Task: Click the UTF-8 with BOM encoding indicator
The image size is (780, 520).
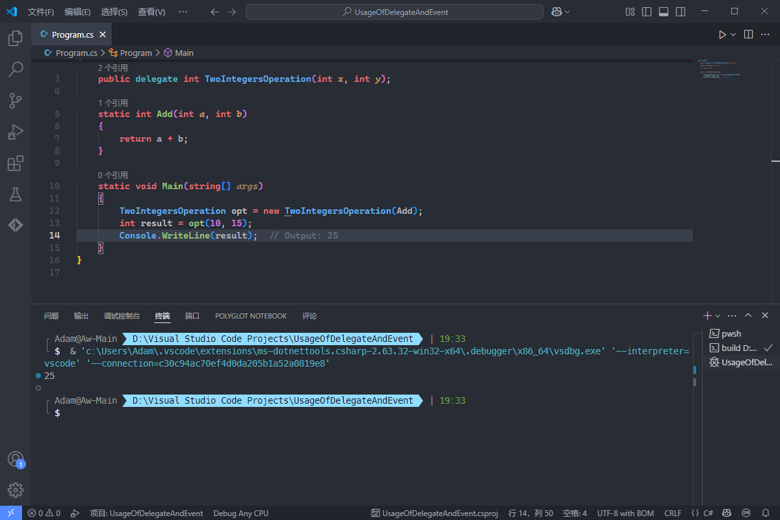Action: (x=626, y=513)
